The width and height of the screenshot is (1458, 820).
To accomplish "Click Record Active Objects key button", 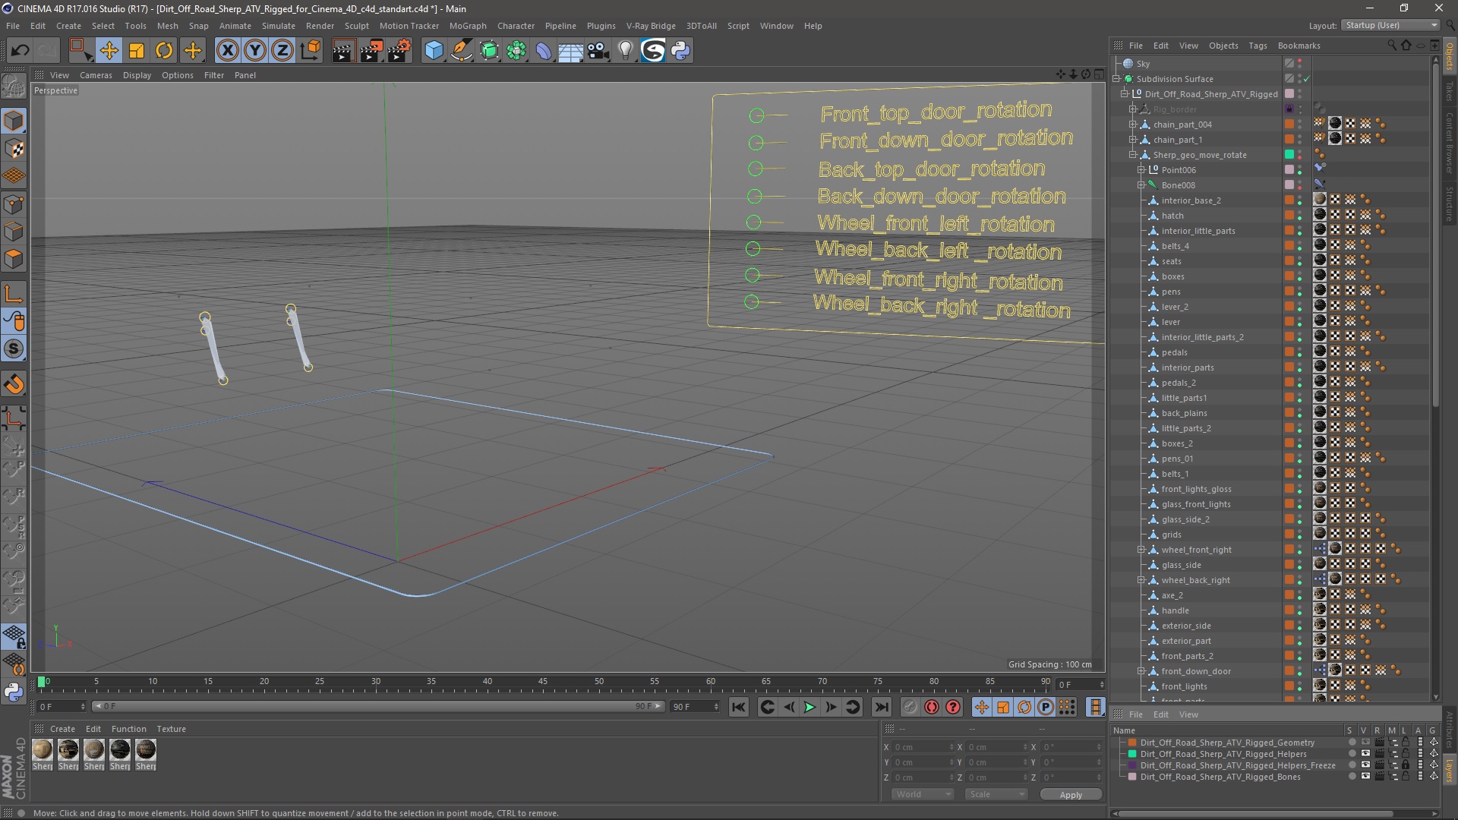I will click(910, 707).
